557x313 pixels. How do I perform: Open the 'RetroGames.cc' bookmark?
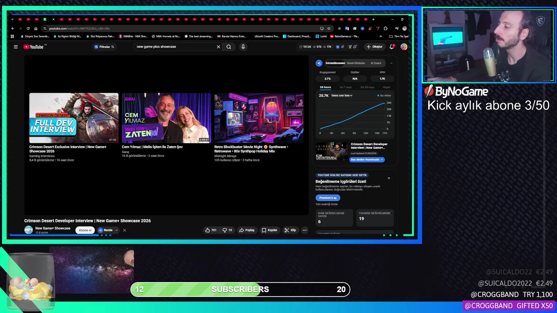(x=344, y=37)
